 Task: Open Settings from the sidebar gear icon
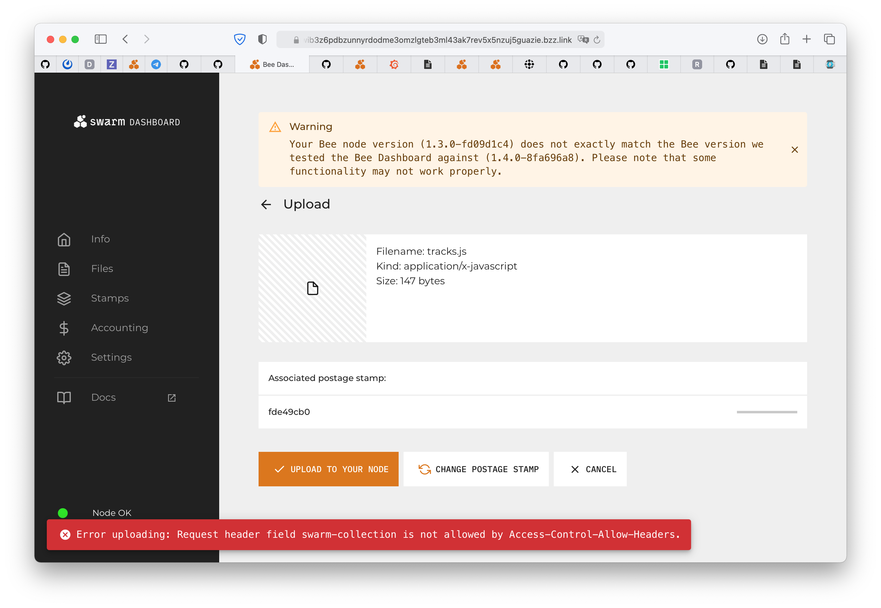point(64,357)
